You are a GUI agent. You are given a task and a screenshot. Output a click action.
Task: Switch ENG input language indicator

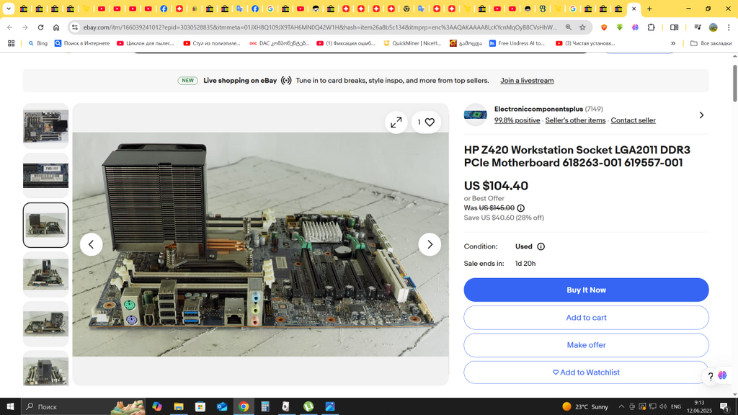(676, 406)
